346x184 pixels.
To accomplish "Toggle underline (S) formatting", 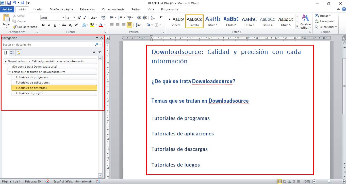I will [x=55, y=25].
